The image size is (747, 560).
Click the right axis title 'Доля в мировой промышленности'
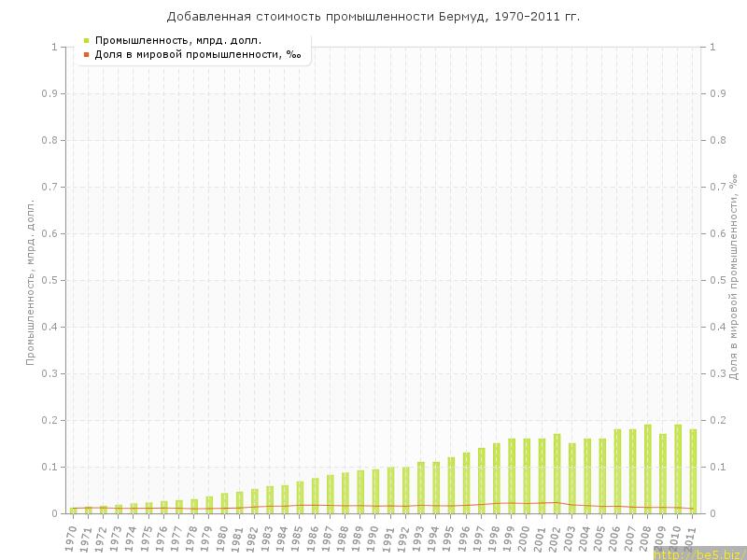tap(734, 281)
